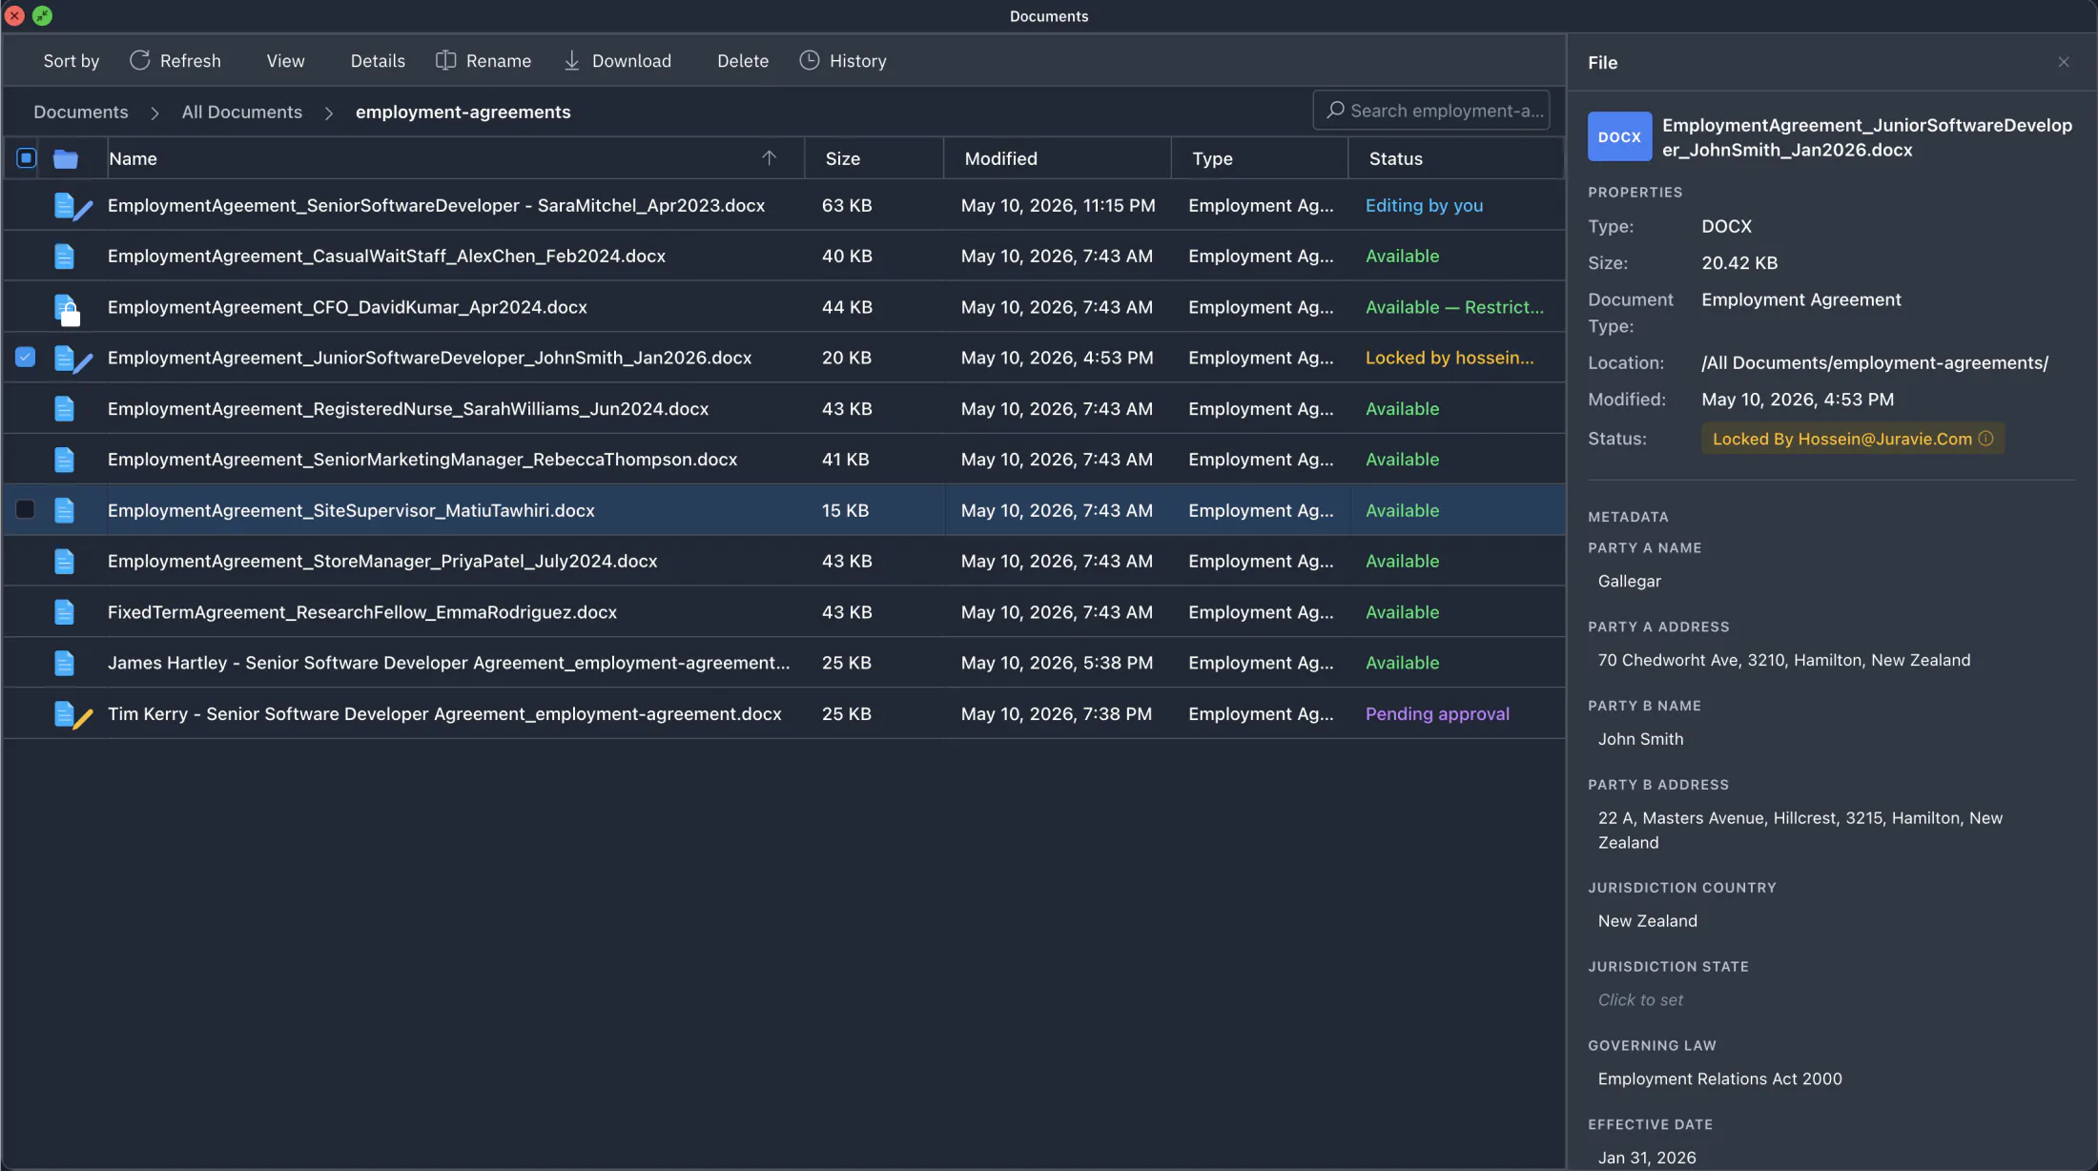Close the File details panel
The height and width of the screenshot is (1171, 2098).
[x=2064, y=62]
